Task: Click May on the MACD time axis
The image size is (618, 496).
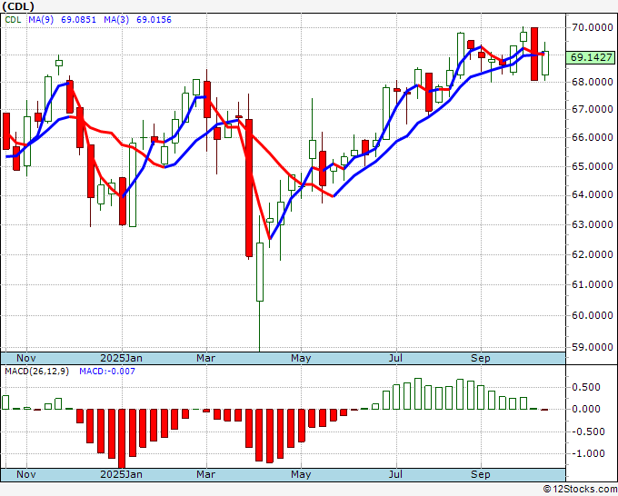Action: 301,474
